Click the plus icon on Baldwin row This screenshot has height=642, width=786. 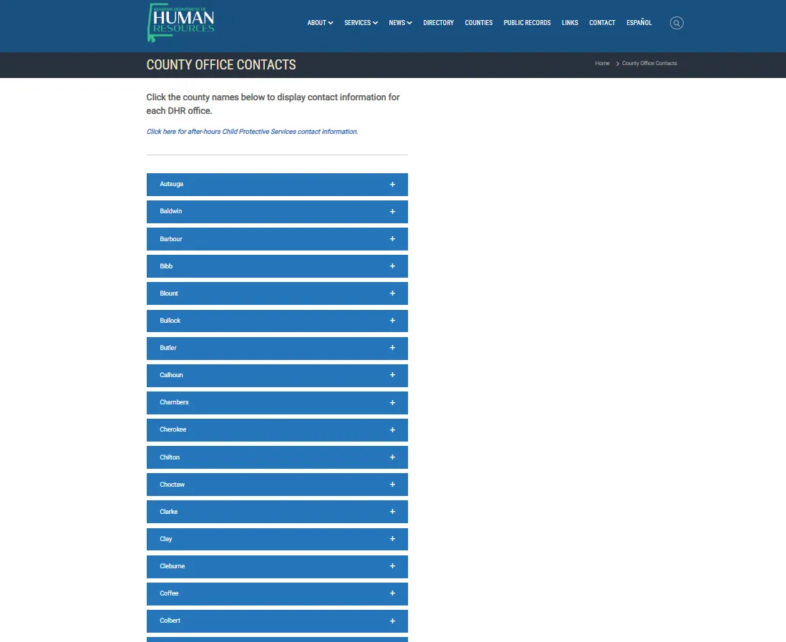[x=392, y=211]
